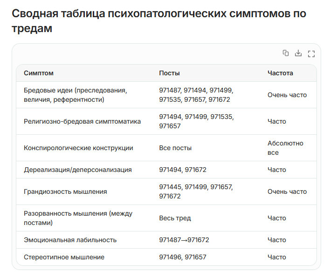Select the Все посты cell

(x=175, y=148)
